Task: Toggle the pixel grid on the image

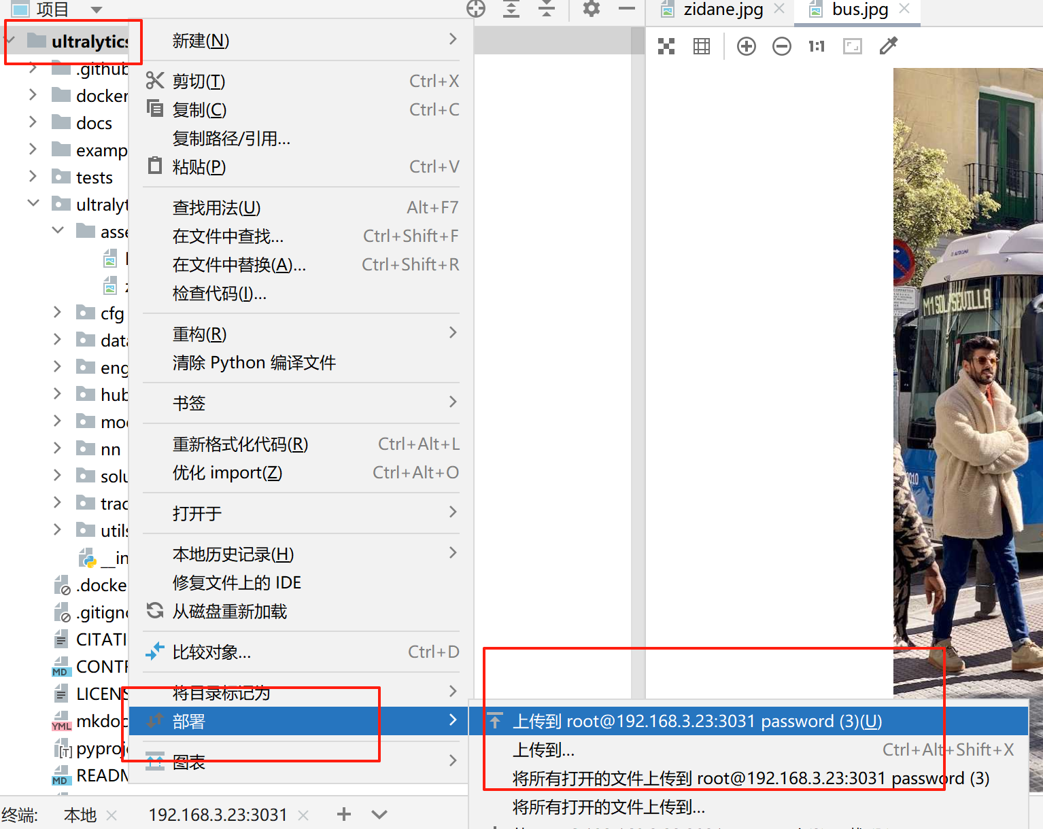Action: pyautogui.click(x=701, y=46)
